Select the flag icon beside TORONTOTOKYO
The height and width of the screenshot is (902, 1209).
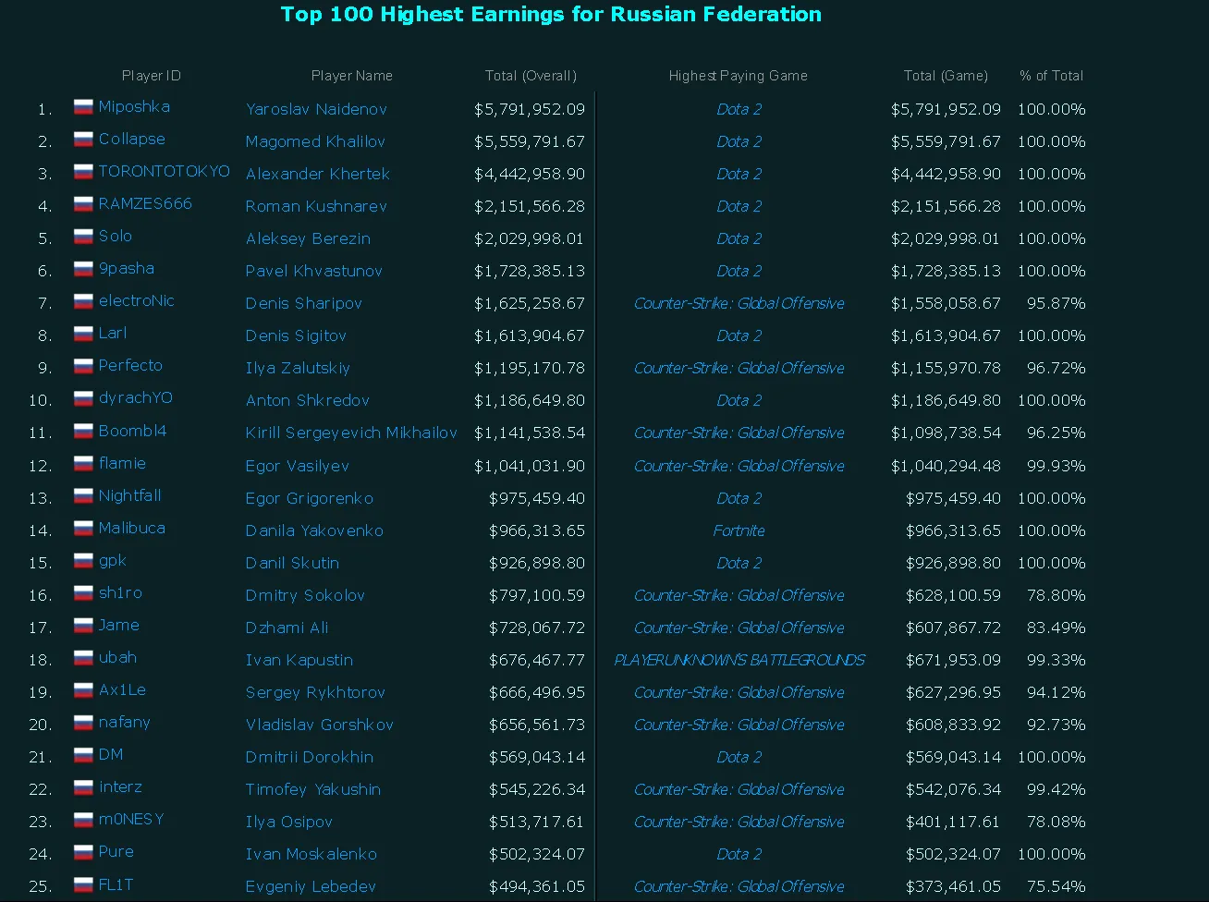[x=83, y=172]
